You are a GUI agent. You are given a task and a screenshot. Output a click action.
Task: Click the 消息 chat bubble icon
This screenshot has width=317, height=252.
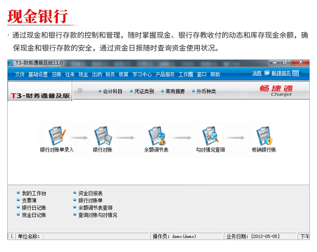point(267,73)
